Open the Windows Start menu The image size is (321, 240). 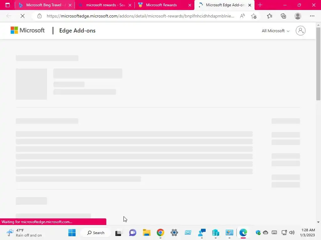click(72, 232)
